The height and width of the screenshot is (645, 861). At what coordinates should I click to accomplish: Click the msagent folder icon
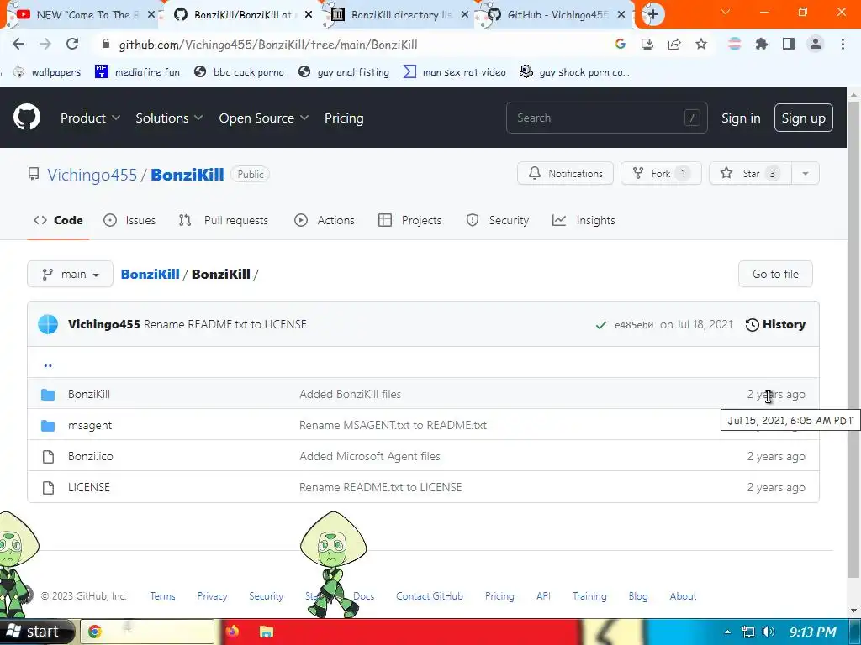click(48, 425)
